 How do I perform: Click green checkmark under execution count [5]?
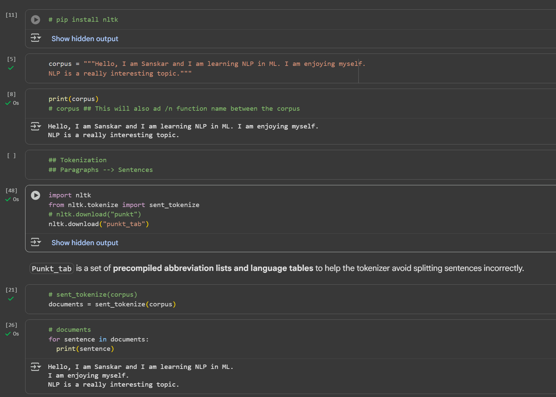point(11,68)
